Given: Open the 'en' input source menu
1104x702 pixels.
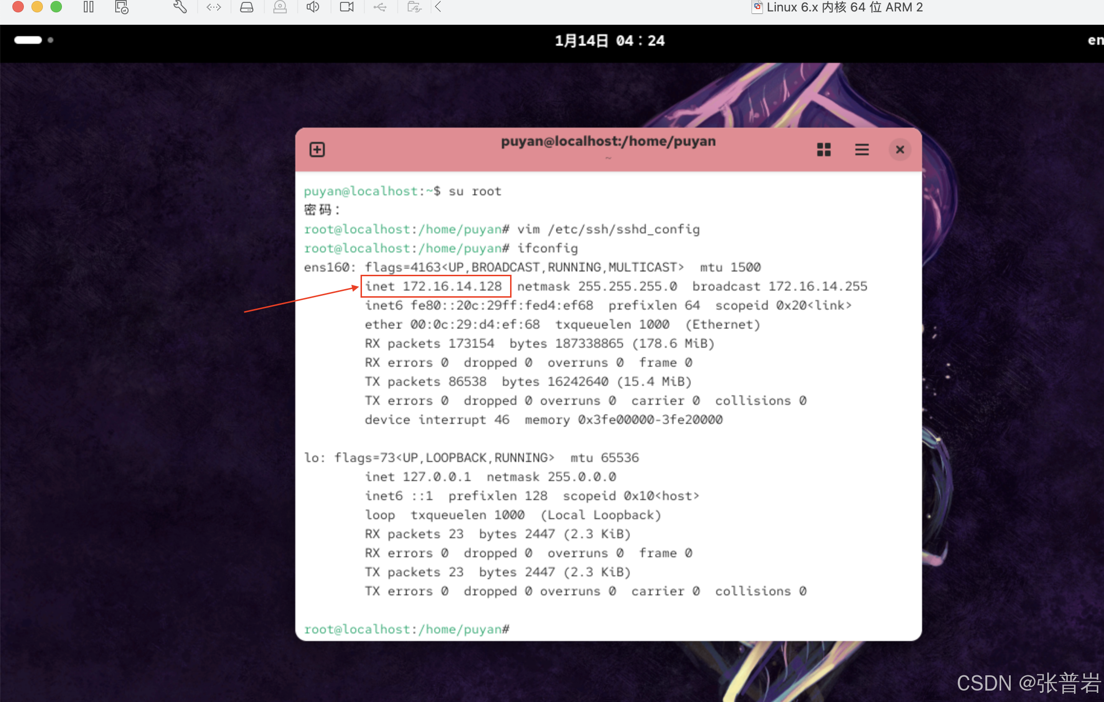Looking at the screenshot, I should (x=1094, y=40).
